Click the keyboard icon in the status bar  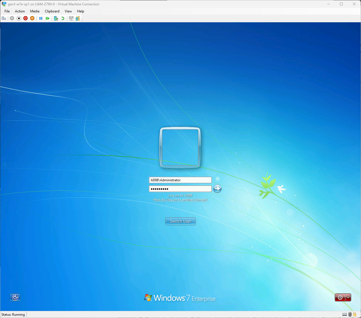pyautogui.click(x=345, y=314)
